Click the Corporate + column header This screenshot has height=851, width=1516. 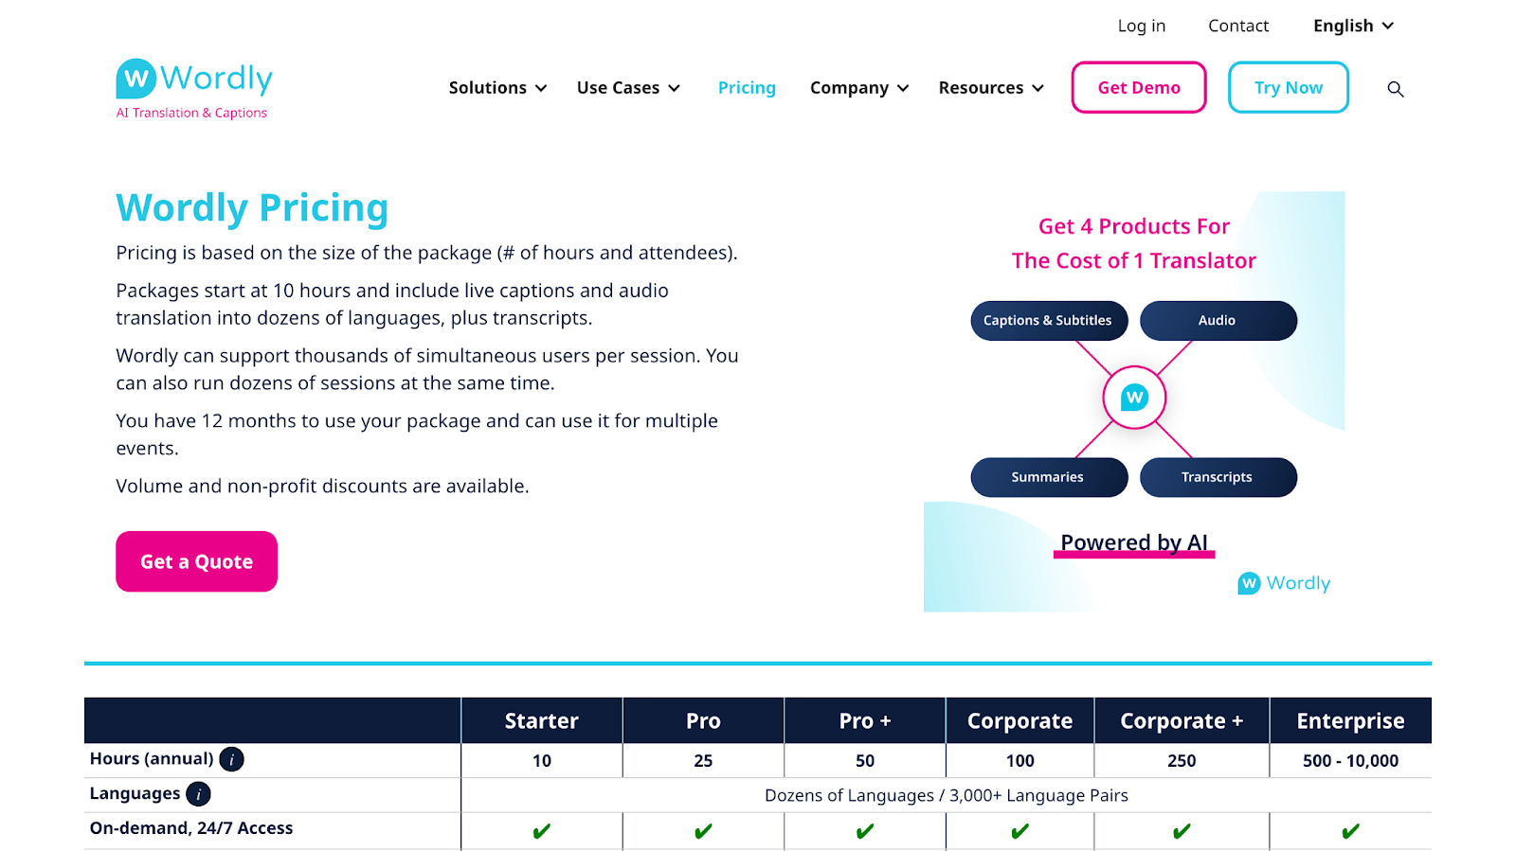pyautogui.click(x=1182, y=720)
